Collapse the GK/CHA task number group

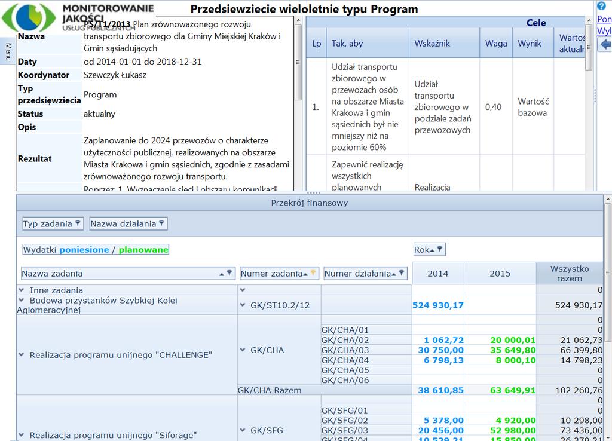point(243,350)
